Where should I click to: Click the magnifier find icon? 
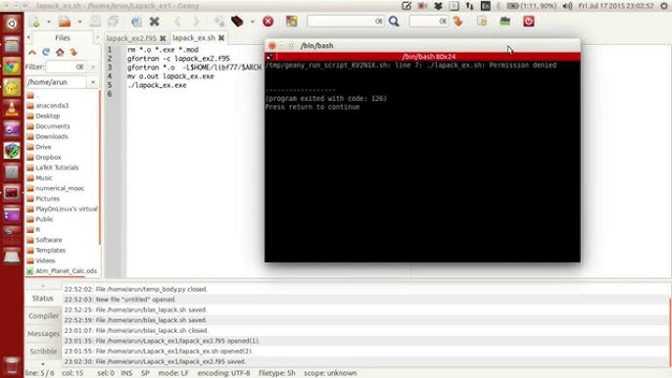click(x=394, y=22)
